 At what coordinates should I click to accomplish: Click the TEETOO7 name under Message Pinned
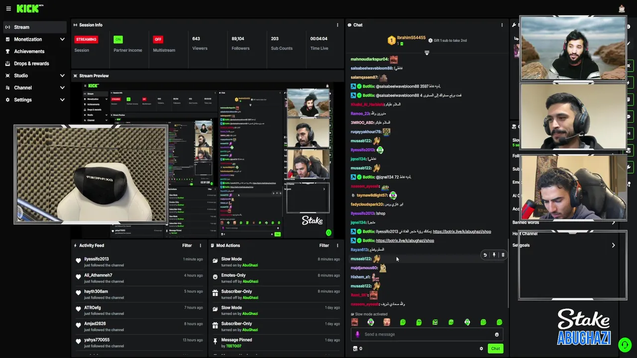233,346
